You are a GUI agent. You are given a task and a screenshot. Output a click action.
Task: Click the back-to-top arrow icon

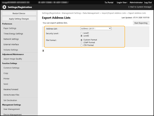point(43,51)
